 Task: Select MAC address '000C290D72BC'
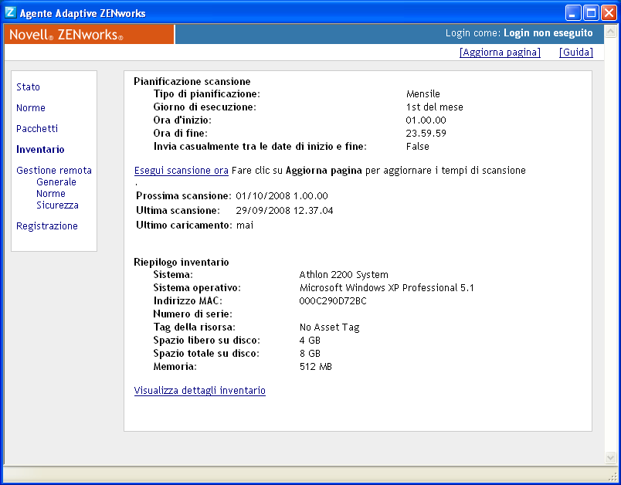[333, 301]
